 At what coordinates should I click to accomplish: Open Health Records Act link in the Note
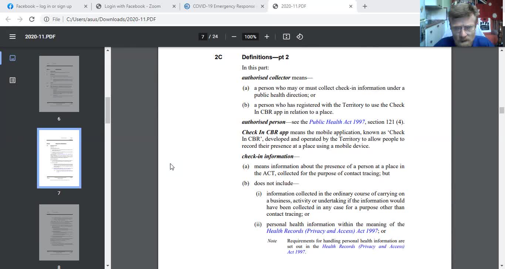(346, 249)
